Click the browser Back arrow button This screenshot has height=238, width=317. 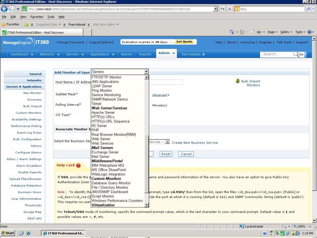coord(4,9)
